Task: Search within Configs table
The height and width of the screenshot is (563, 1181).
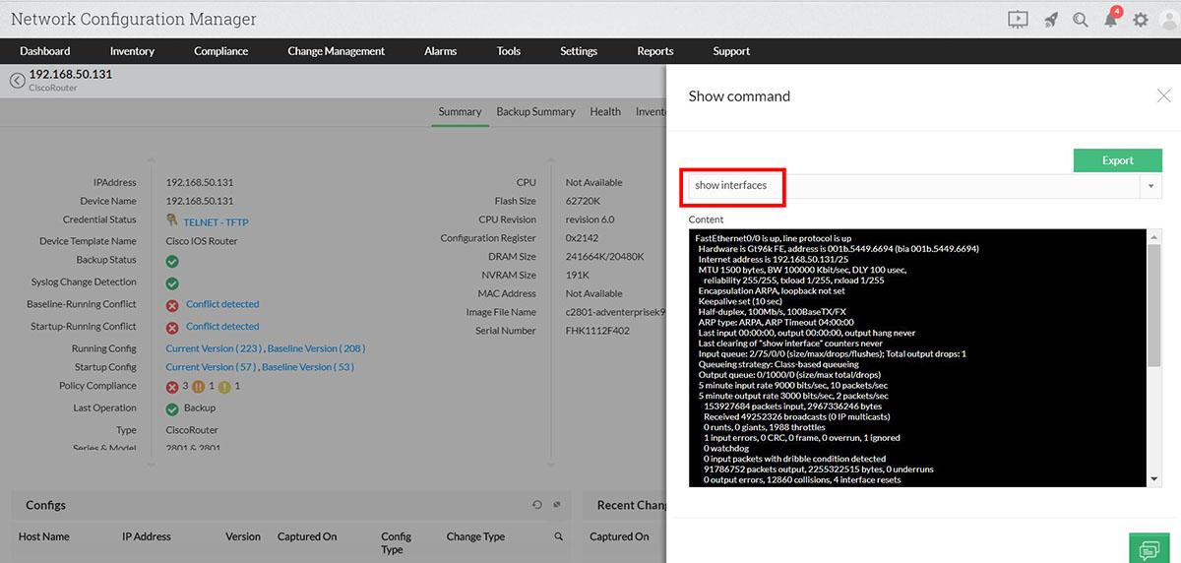Action: point(559,536)
